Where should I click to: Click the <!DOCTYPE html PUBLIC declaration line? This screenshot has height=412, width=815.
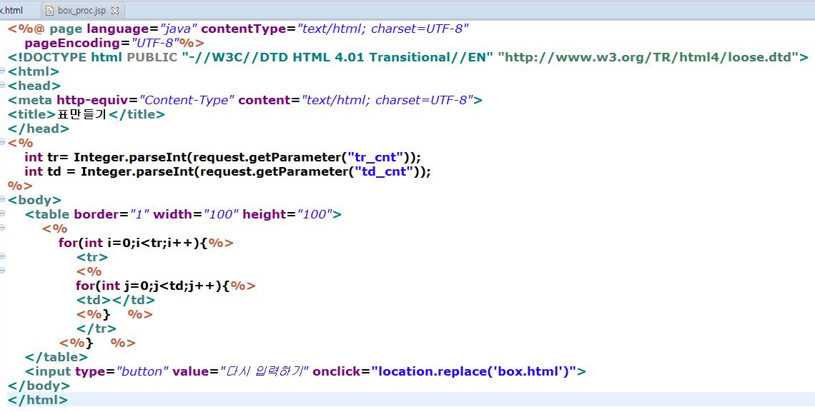(408, 57)
